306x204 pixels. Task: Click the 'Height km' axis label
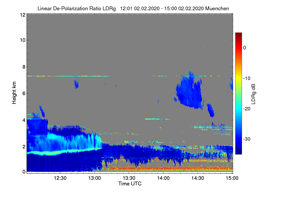coord(14,93)
